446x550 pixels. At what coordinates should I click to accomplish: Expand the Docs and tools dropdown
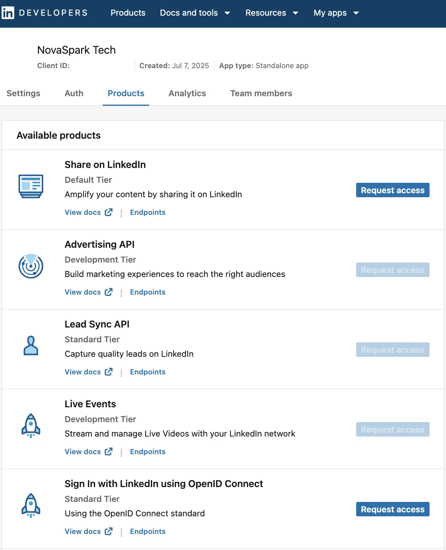click(x=195, y=13)
